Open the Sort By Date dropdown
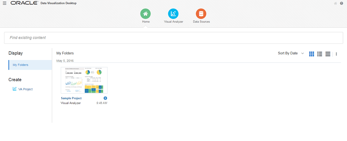Screen dimensions: 347x141 [x=291, y=53]
